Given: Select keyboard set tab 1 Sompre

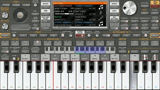Looking at the screenshot, I should coord(25,57).
